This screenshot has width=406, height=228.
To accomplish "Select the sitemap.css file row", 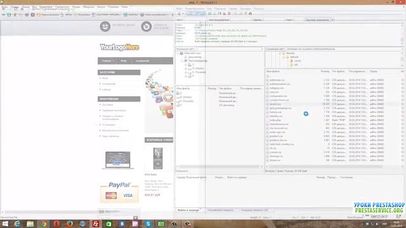I will (x=334, y=156).
